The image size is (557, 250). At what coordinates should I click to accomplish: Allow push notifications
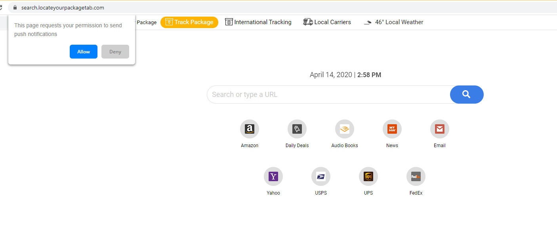click(84, 52)
